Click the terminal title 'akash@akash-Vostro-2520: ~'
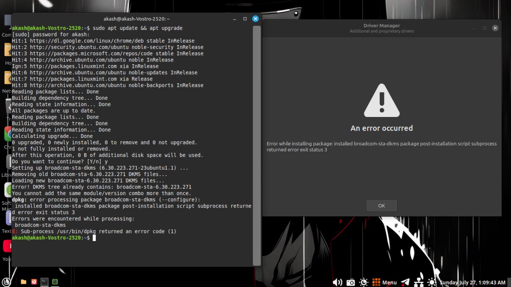Viewport: 511px width, 287px height. 137,19
